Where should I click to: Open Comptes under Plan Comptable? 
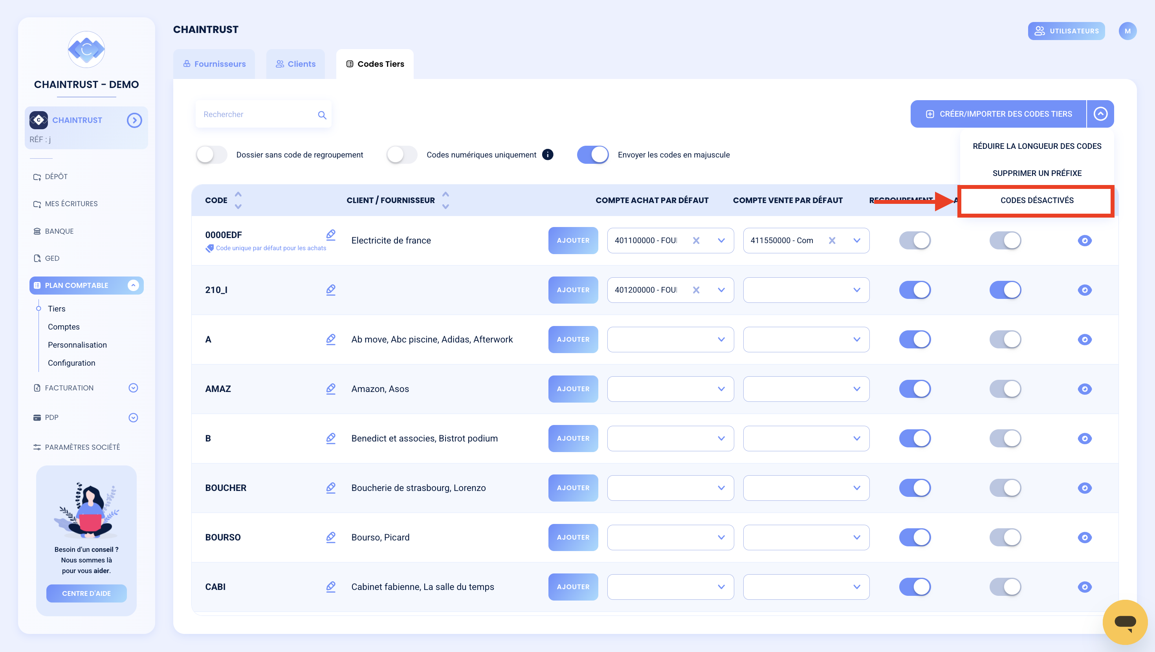click(x=64, y=327)
